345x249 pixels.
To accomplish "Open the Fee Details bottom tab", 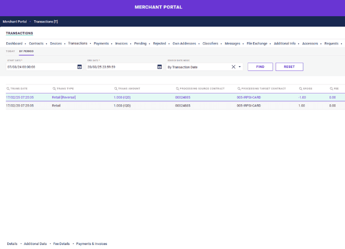I will point(61,244).
